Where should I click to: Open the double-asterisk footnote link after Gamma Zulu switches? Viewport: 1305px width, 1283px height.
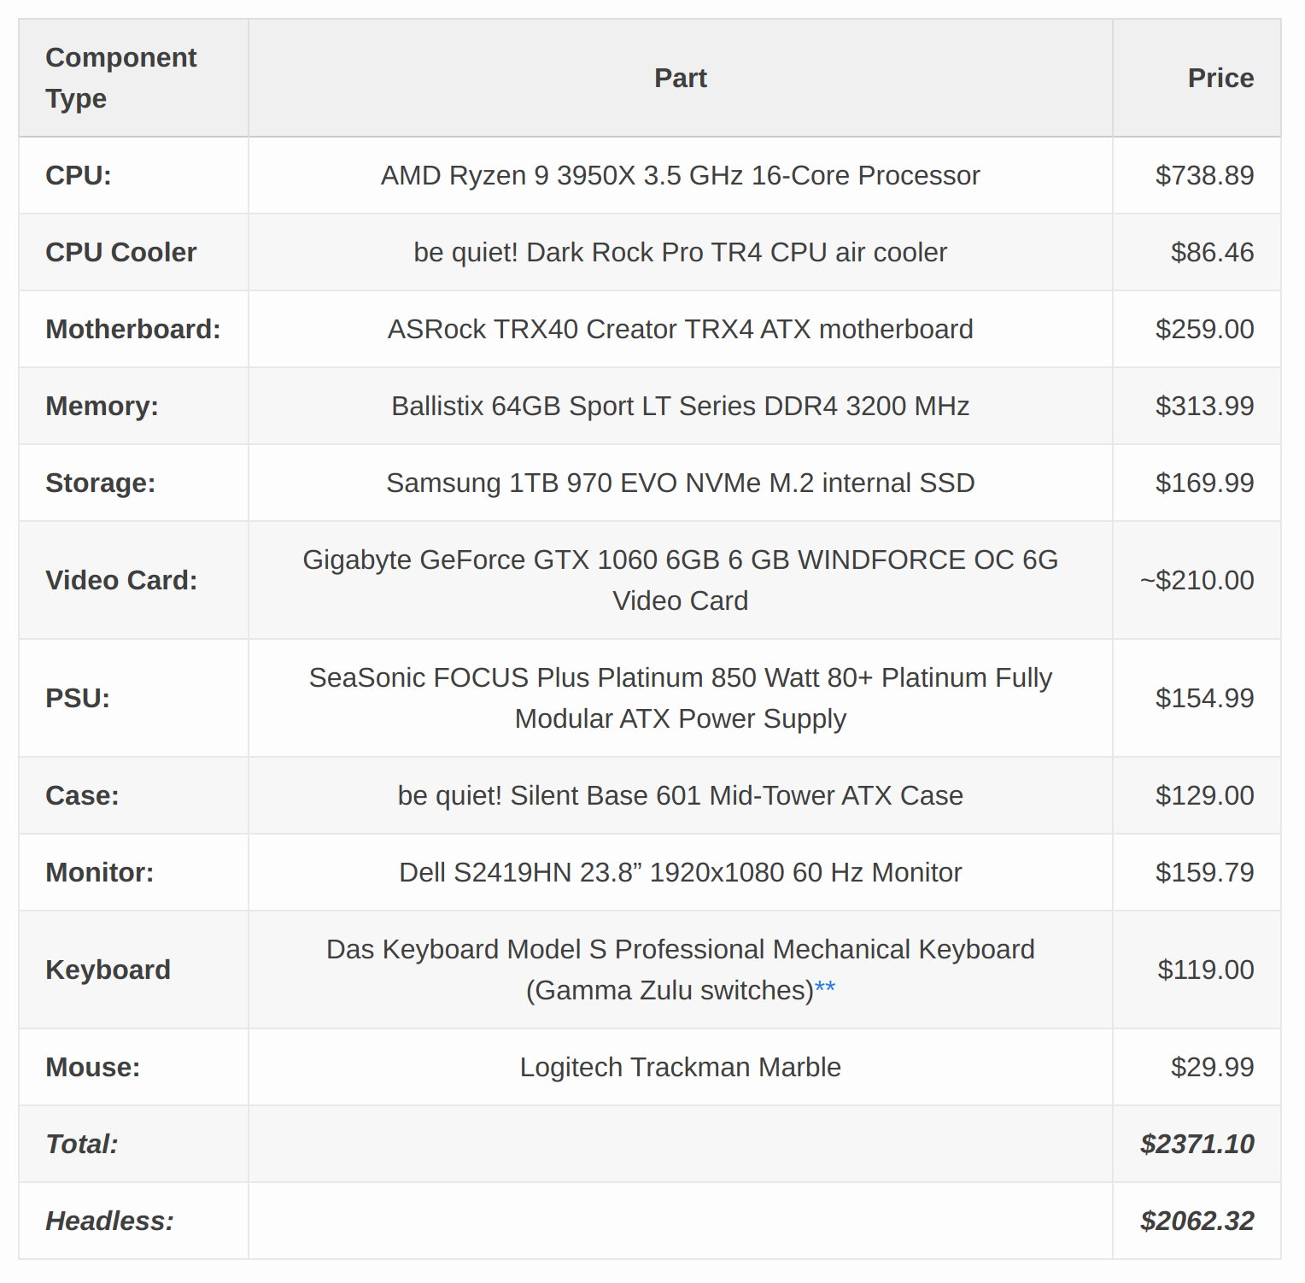824,988
